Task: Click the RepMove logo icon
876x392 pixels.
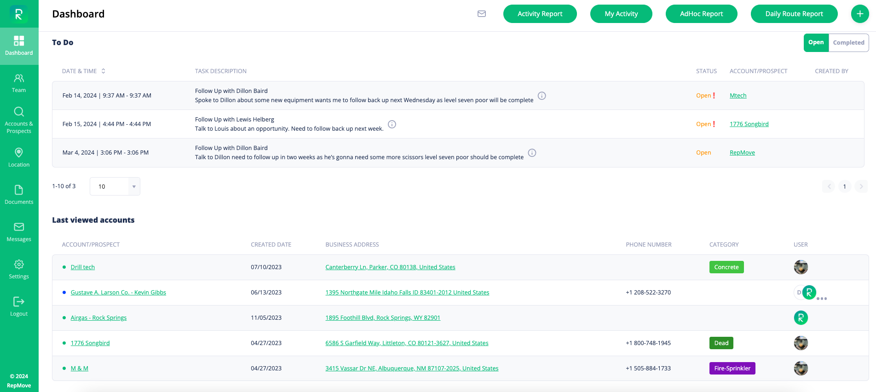Action: pyautogui.click(x=19, y=14)
